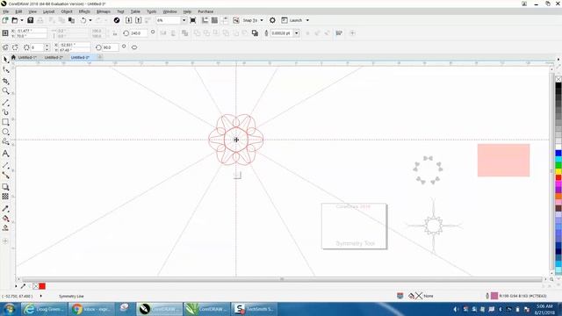
Task: Switch to the Untitled-2 document tab
Action: coord(54,57)
